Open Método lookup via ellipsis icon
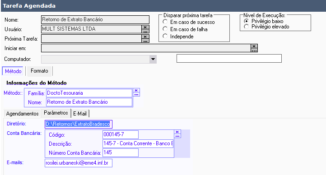326x175 pixels. click(x=136, y=94)
